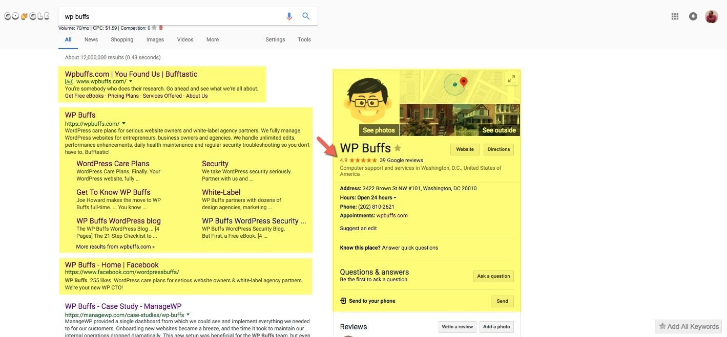Click the Send to your phone icon

pos(343,301)
